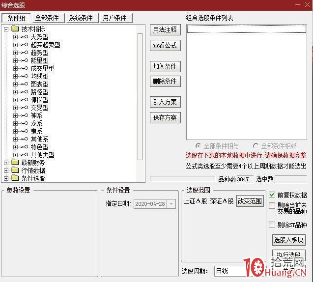Select the 成交量型 tree item label
The image size is (313, 282).
[x=43, y=68]
